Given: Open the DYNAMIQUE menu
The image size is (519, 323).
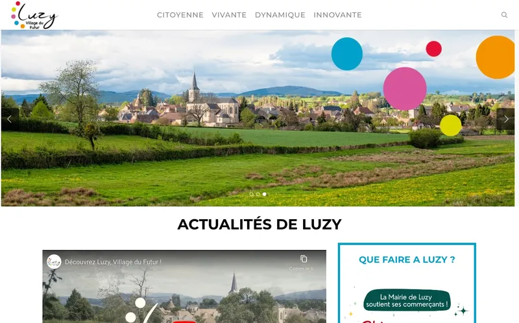Looking at the screenshot, I should [x=280, y=15].
